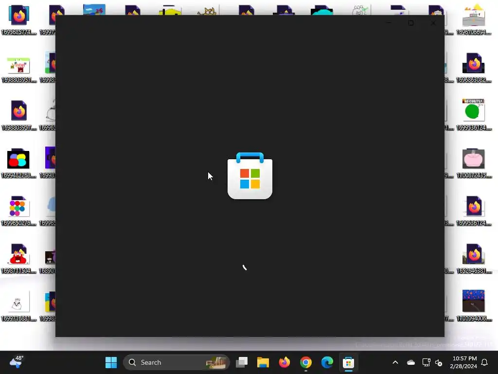Open the Windows Start menu
Screen dimensions: 498x374
111,362
